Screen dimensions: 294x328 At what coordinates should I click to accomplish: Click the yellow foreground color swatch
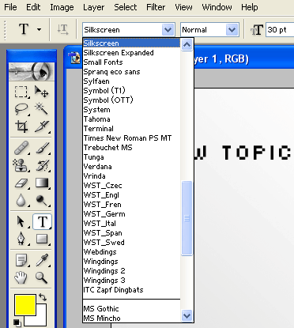[x=25, y=305]
